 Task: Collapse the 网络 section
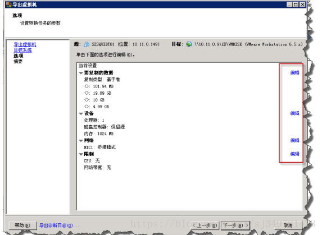click(81, 141)
